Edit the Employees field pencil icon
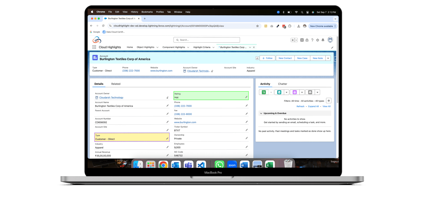Screen dimensions: 426x199 [247, 147]
